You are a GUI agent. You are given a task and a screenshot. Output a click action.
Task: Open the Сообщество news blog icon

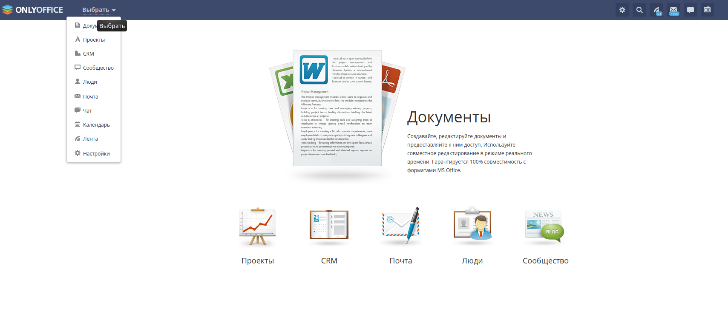click(545, 226)
